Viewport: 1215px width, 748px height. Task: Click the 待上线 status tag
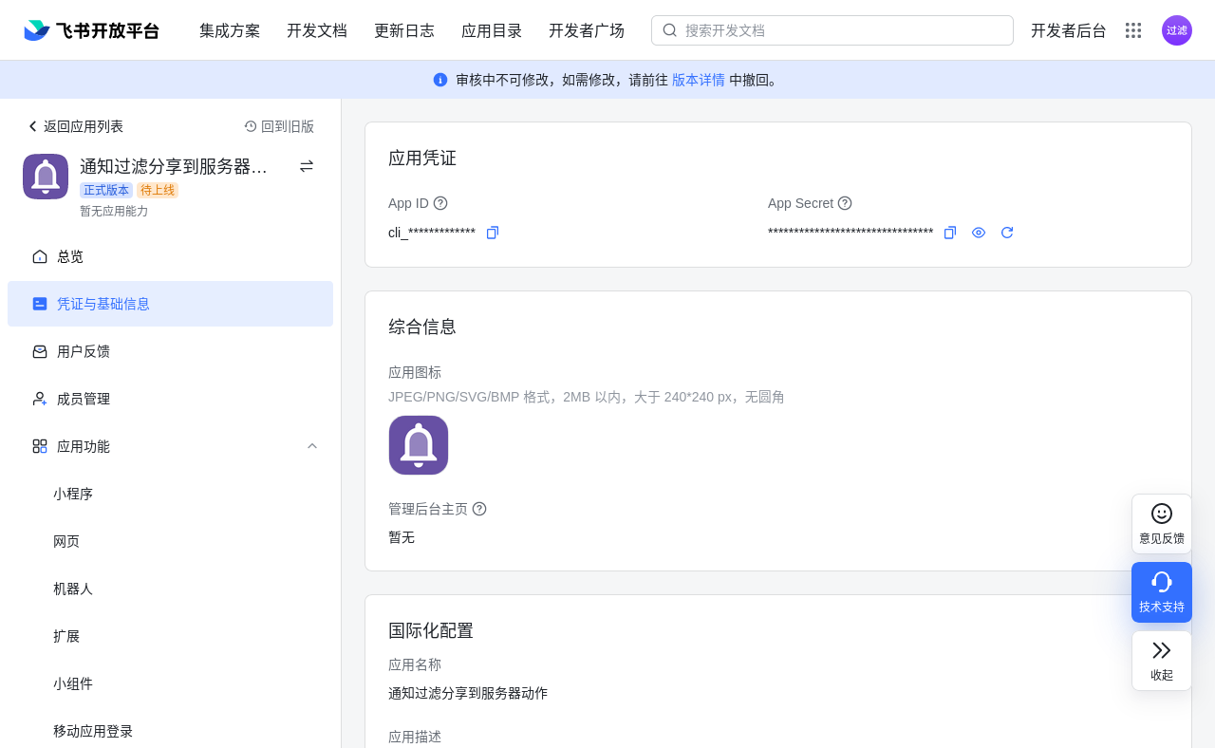158,190
